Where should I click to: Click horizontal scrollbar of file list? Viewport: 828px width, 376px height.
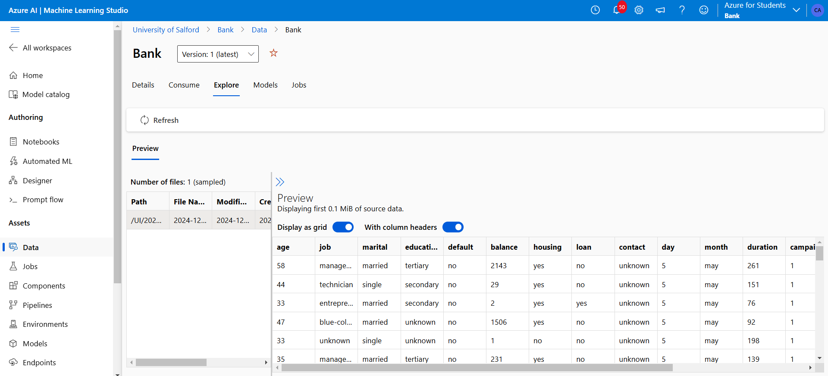[171, 363]
